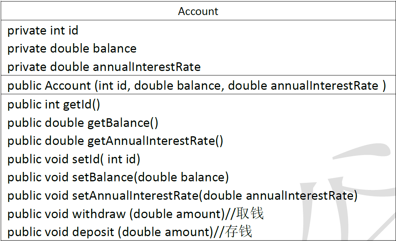
Task: Click the double amount parameter in deposit
Action: pyautogui.click(x=165, y=232)
